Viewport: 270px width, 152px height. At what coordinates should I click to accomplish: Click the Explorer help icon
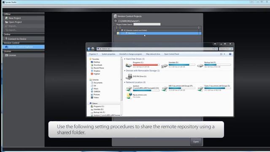pos(230,54)
